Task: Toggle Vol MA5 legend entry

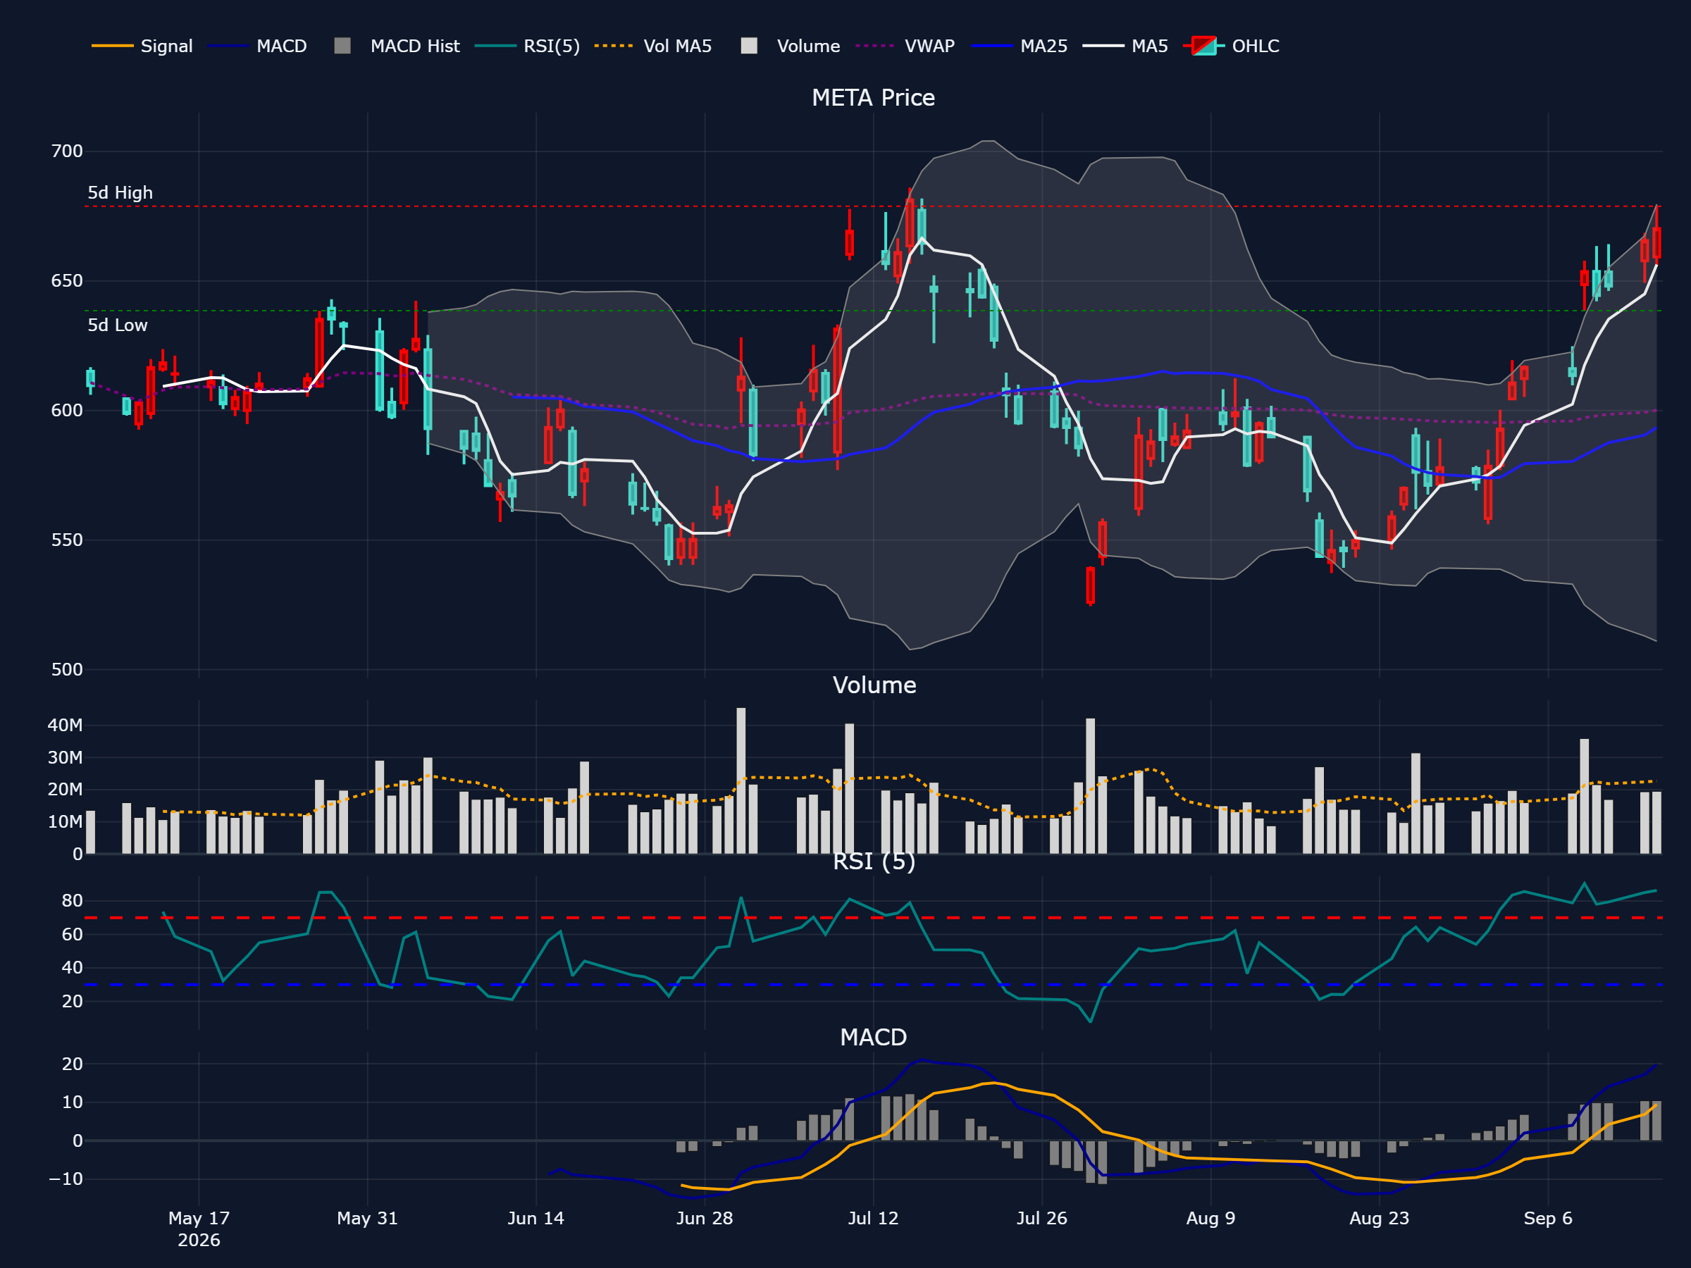Action: click(x=653, y=46)
